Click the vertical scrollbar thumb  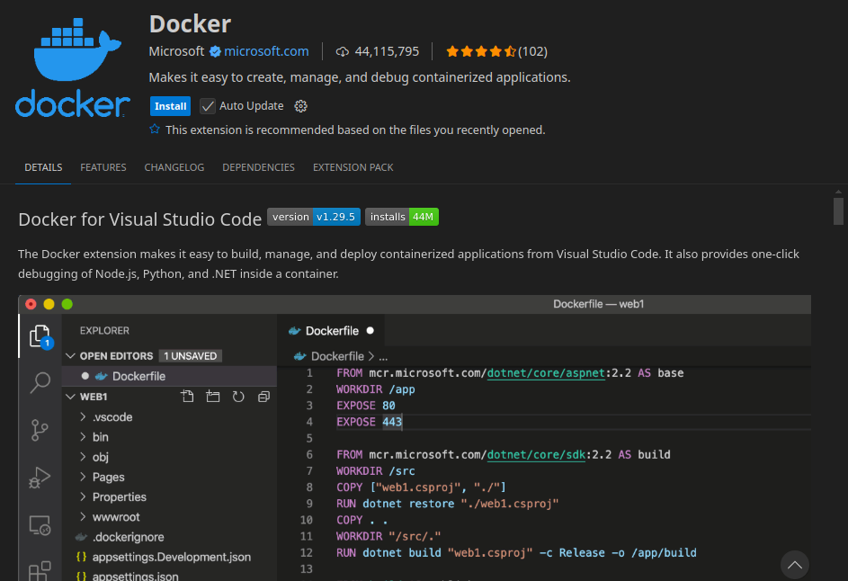click(x=838, y=210)
